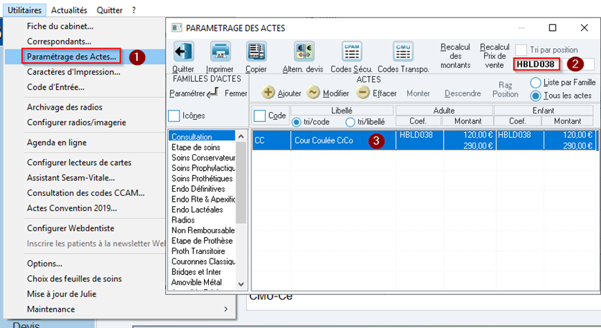601x328 pixels.
Task: Click the Monter button
Action: click(418, 93)
